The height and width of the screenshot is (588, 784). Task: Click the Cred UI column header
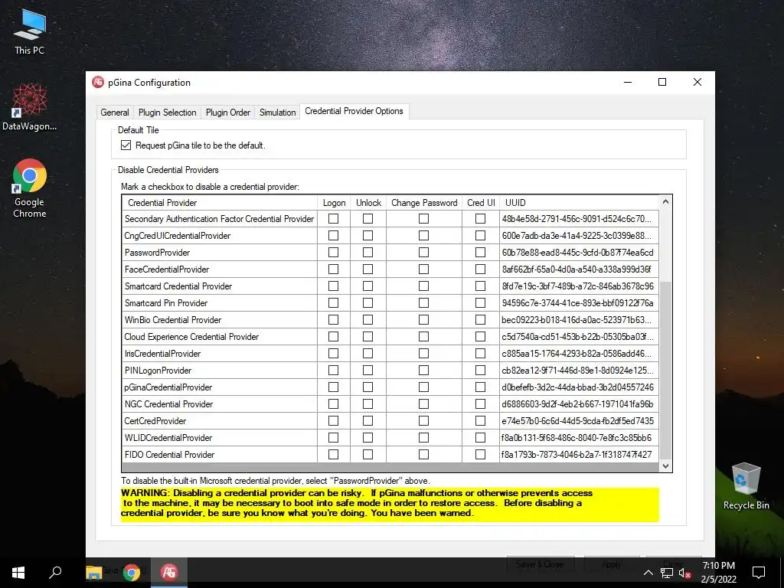481,202
